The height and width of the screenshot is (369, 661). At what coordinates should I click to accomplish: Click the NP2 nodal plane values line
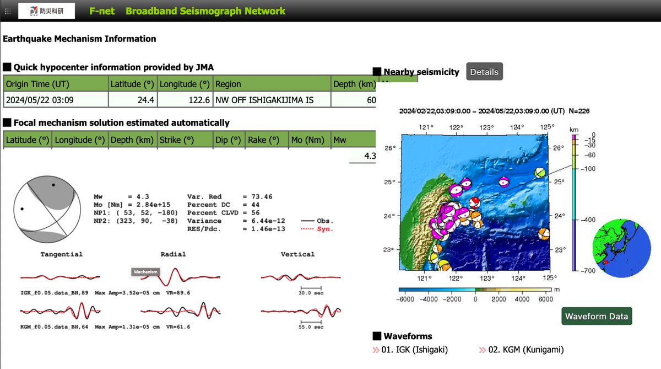click(135, 221)
